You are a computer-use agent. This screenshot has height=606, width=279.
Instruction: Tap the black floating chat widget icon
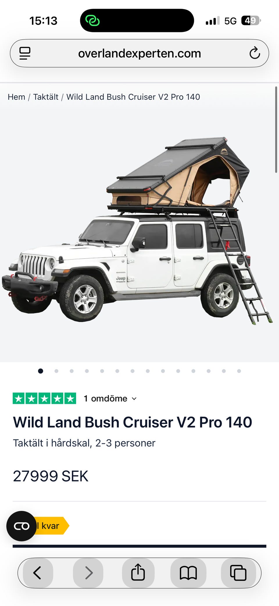pos(22,526)
